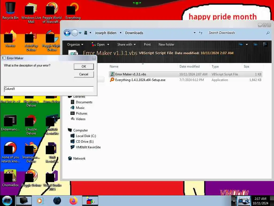Viewport: 274px width, 206px height.
Task: Show hidden system tray icons
Action: tap(234, 201)
